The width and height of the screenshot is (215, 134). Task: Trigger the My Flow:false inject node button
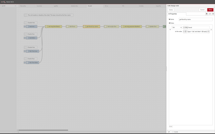tap(25, 62)
